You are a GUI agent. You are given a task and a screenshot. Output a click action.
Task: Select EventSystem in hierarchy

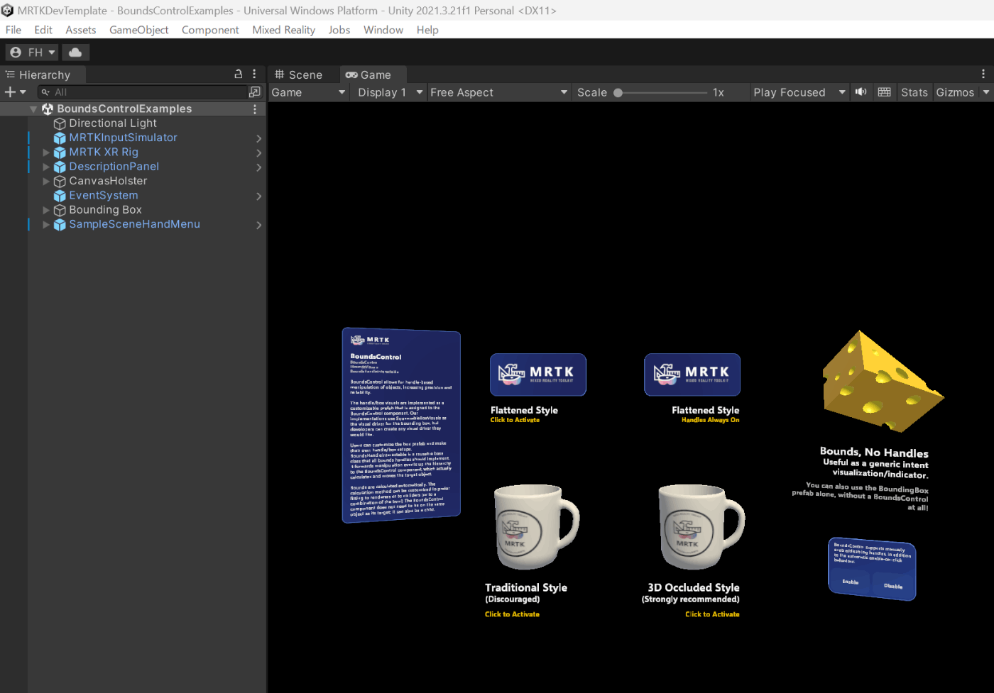[104, 196]
